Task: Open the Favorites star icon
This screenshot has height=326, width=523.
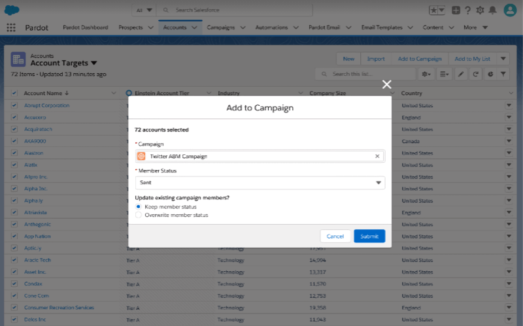Action: 433,10
